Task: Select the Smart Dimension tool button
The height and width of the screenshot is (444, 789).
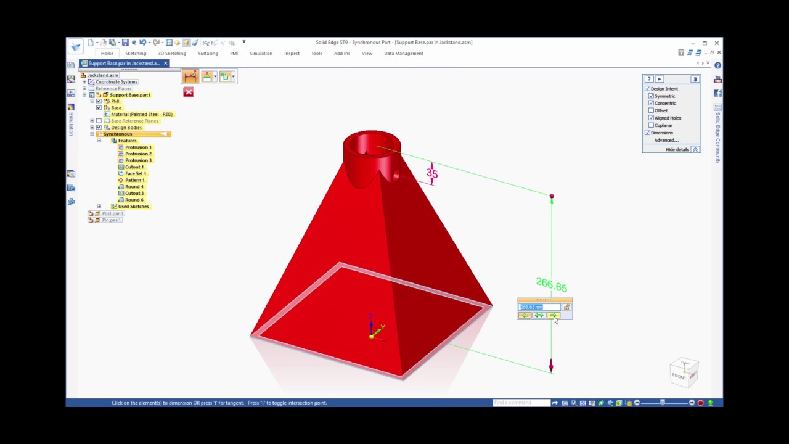Action: (x=190, y=76)
